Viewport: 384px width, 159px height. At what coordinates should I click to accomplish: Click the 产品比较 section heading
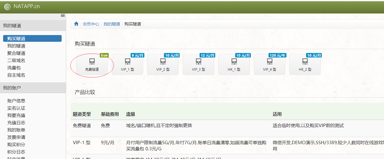(85, 92)
